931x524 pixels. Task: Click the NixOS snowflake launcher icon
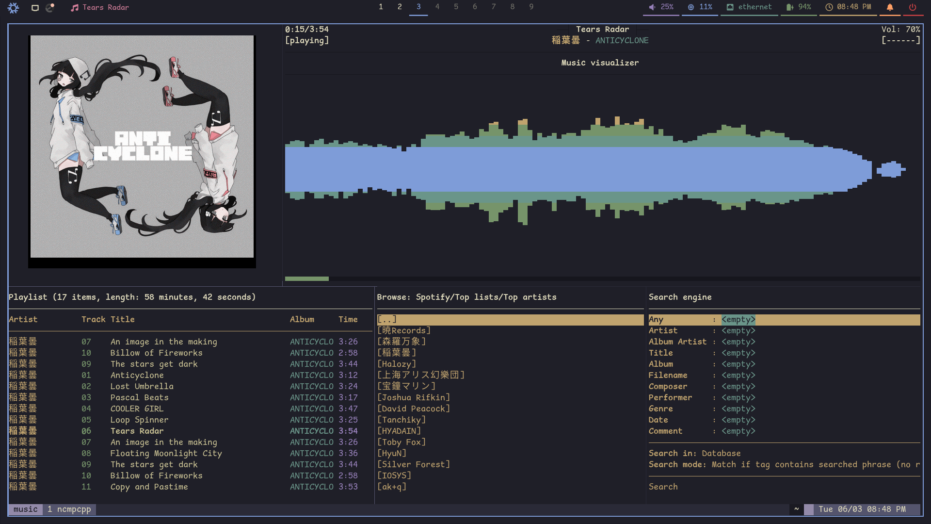(x=14, y=7)
